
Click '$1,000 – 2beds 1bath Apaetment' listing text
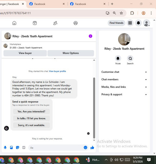coord(26,48)
